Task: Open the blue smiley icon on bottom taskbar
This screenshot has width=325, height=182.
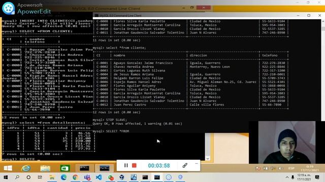Action: coord(169,177)
